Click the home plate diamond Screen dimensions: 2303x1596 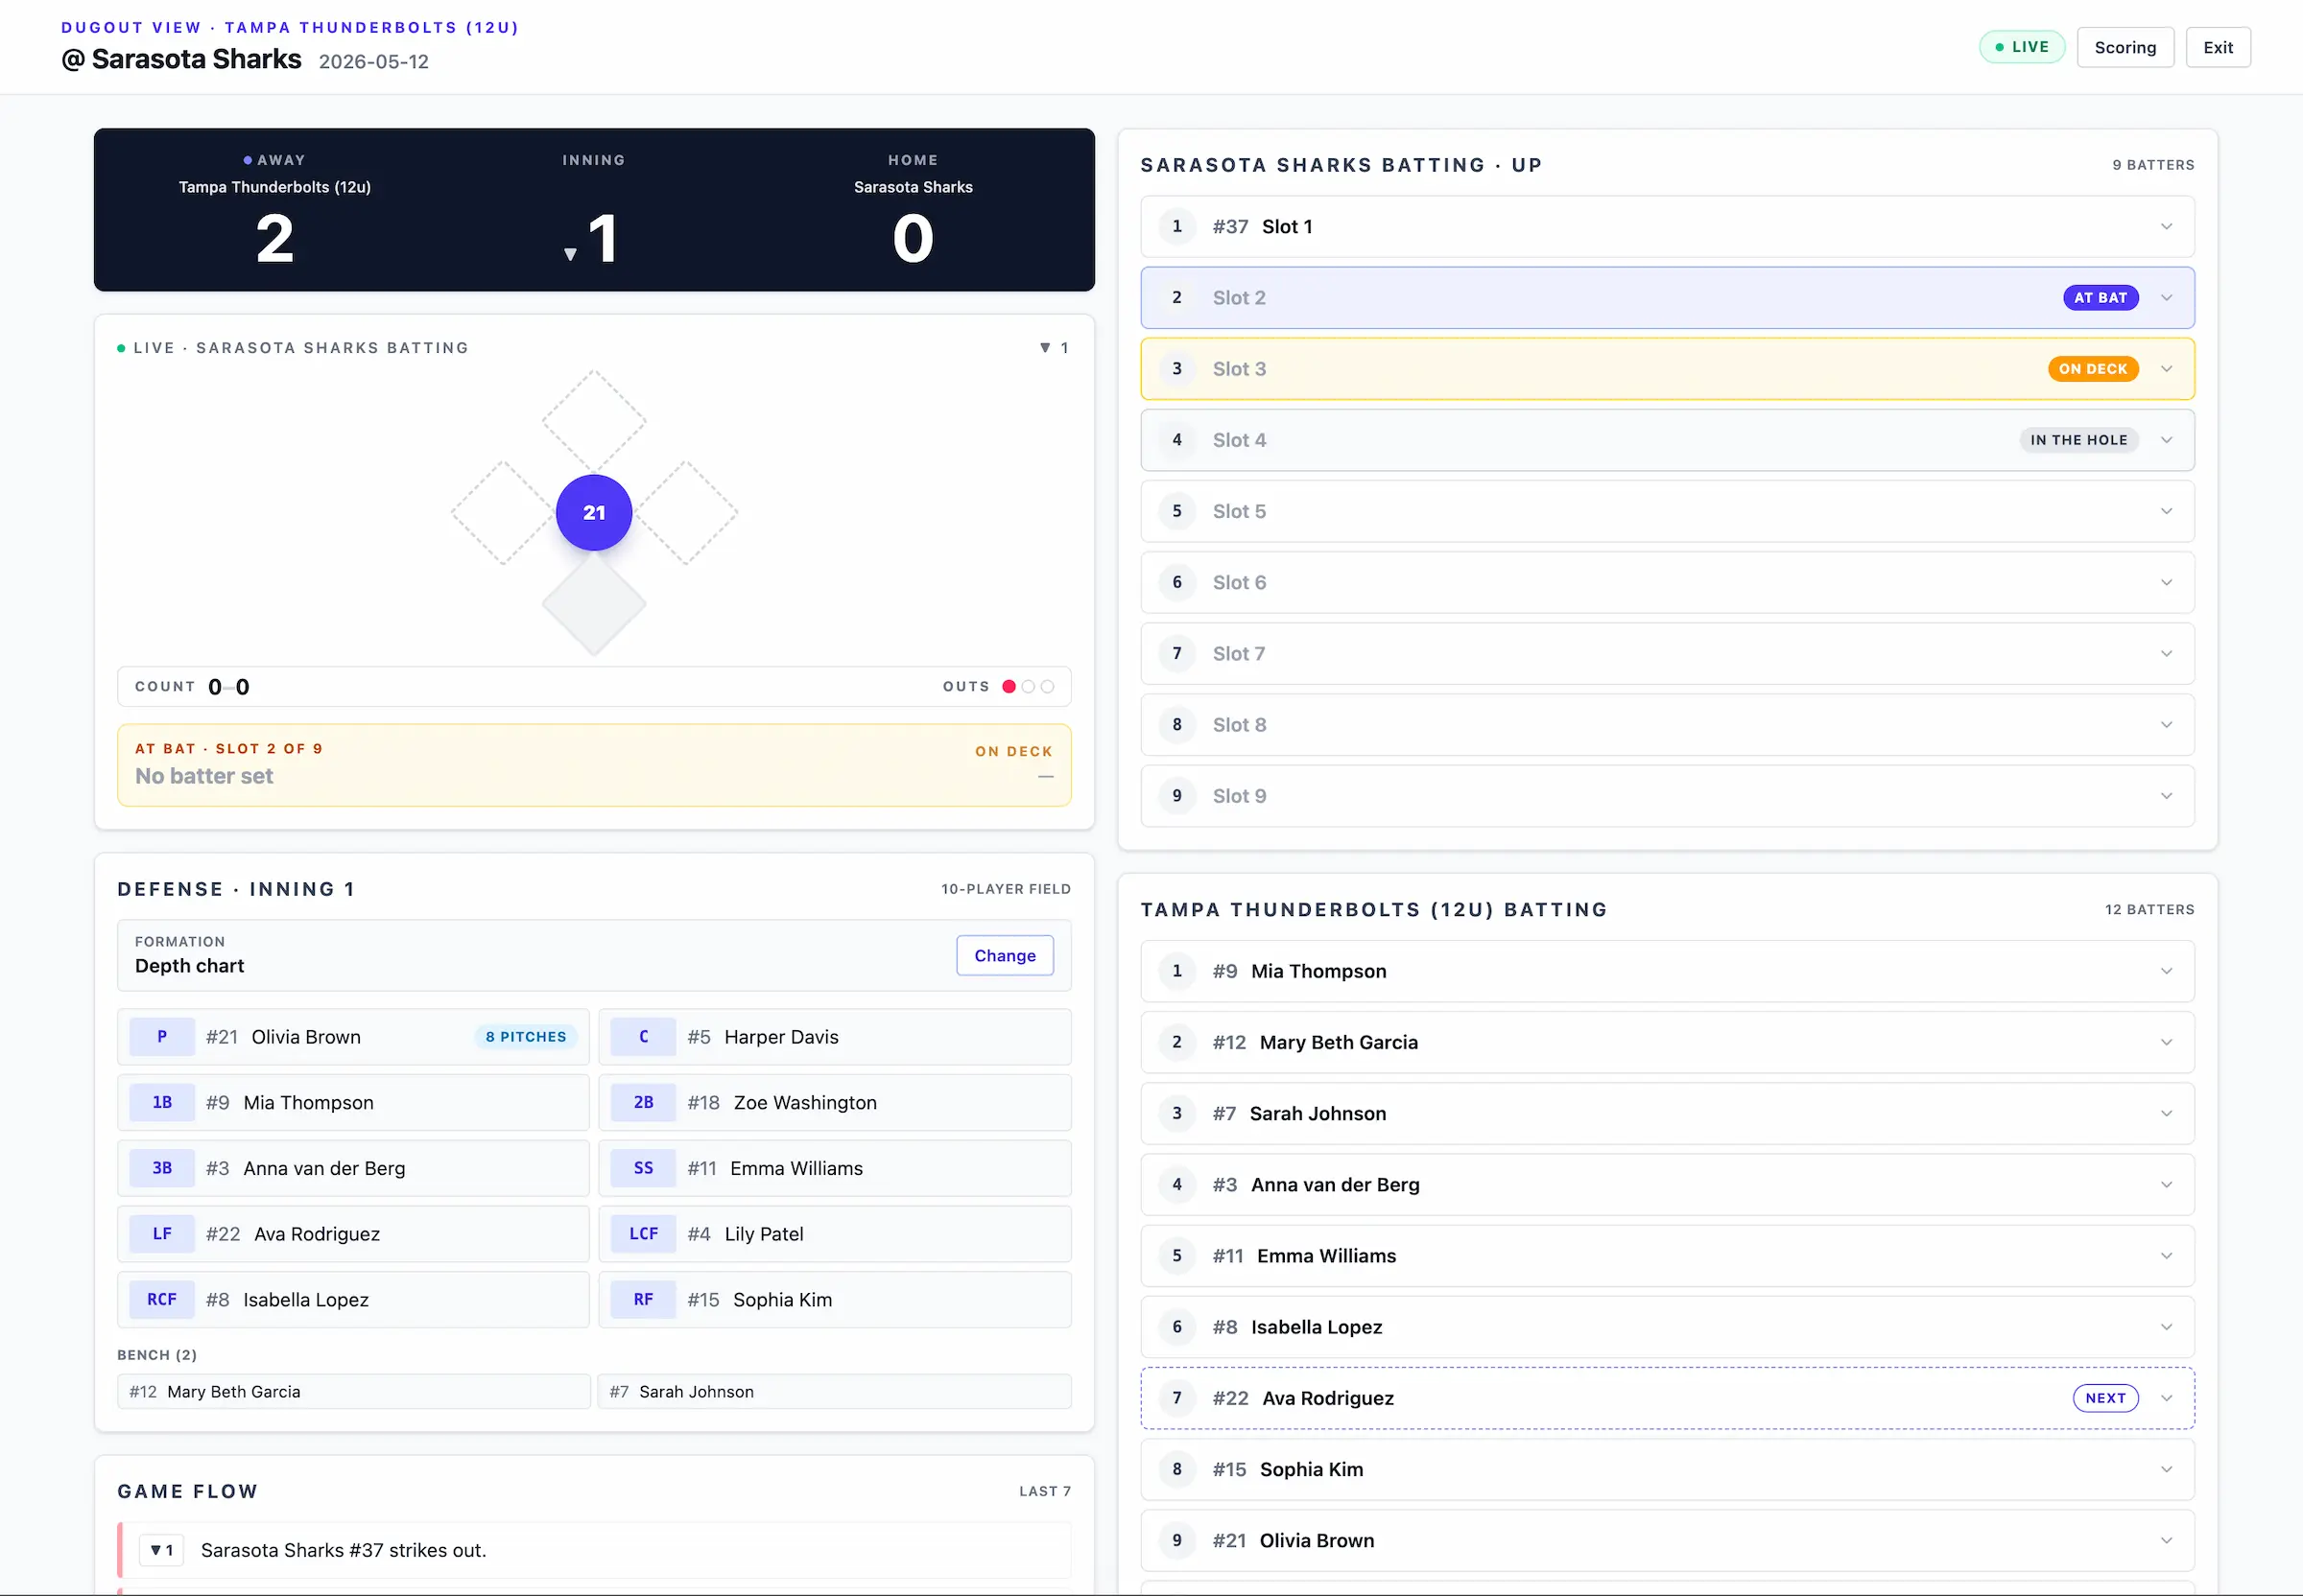[x=593, y=603]
